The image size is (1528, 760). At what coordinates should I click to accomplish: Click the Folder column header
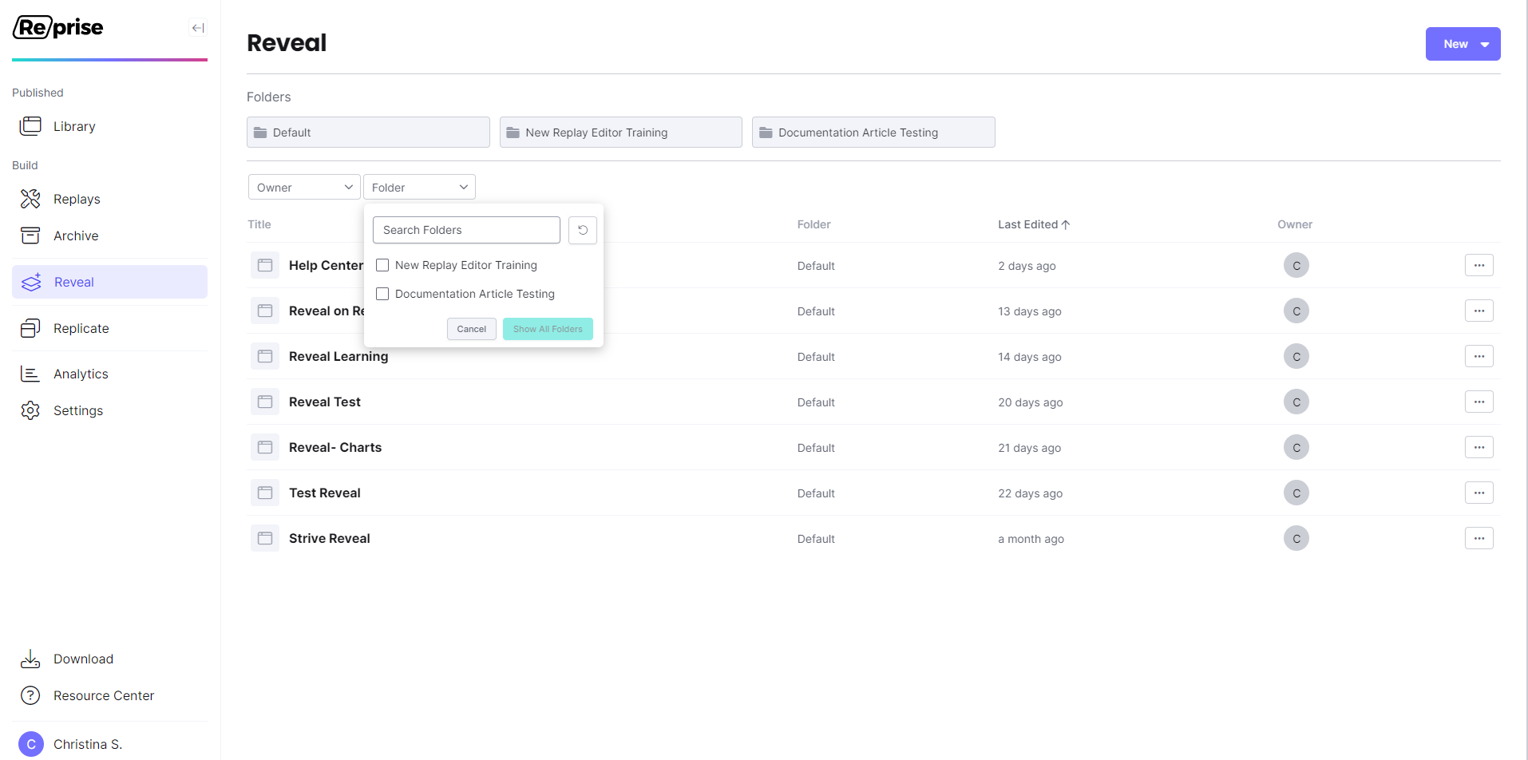[x=814, y=224]
